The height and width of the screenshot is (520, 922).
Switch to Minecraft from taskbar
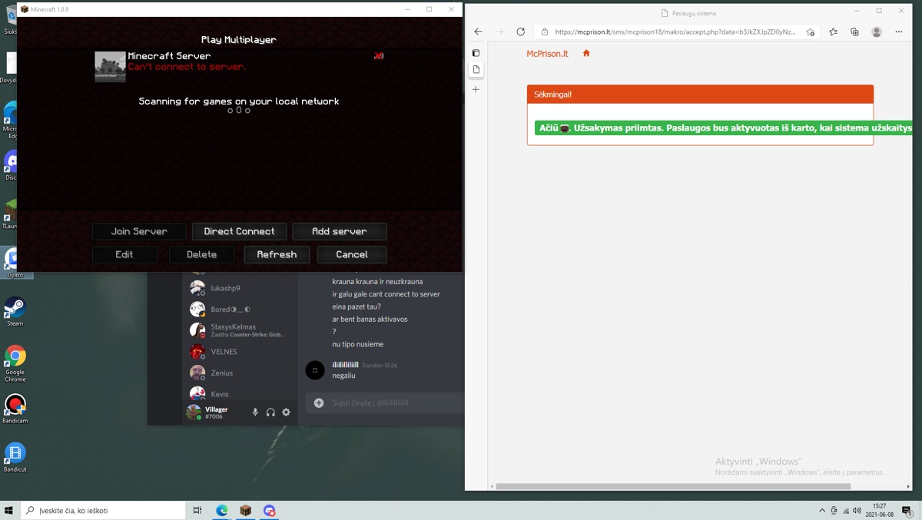coord(246,510)
